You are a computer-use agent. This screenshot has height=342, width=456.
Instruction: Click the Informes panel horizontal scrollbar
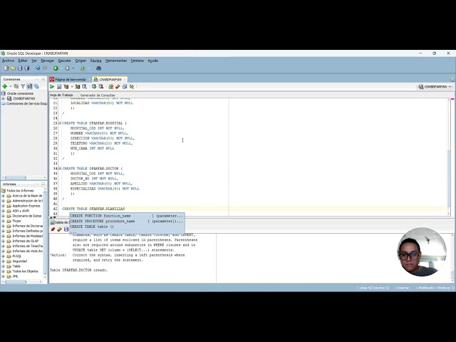click(16, 281)
